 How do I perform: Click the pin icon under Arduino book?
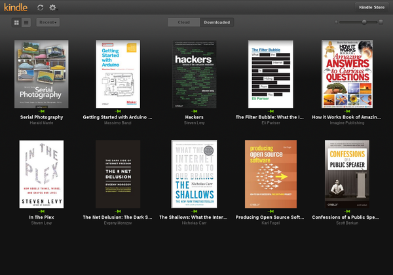118,111
